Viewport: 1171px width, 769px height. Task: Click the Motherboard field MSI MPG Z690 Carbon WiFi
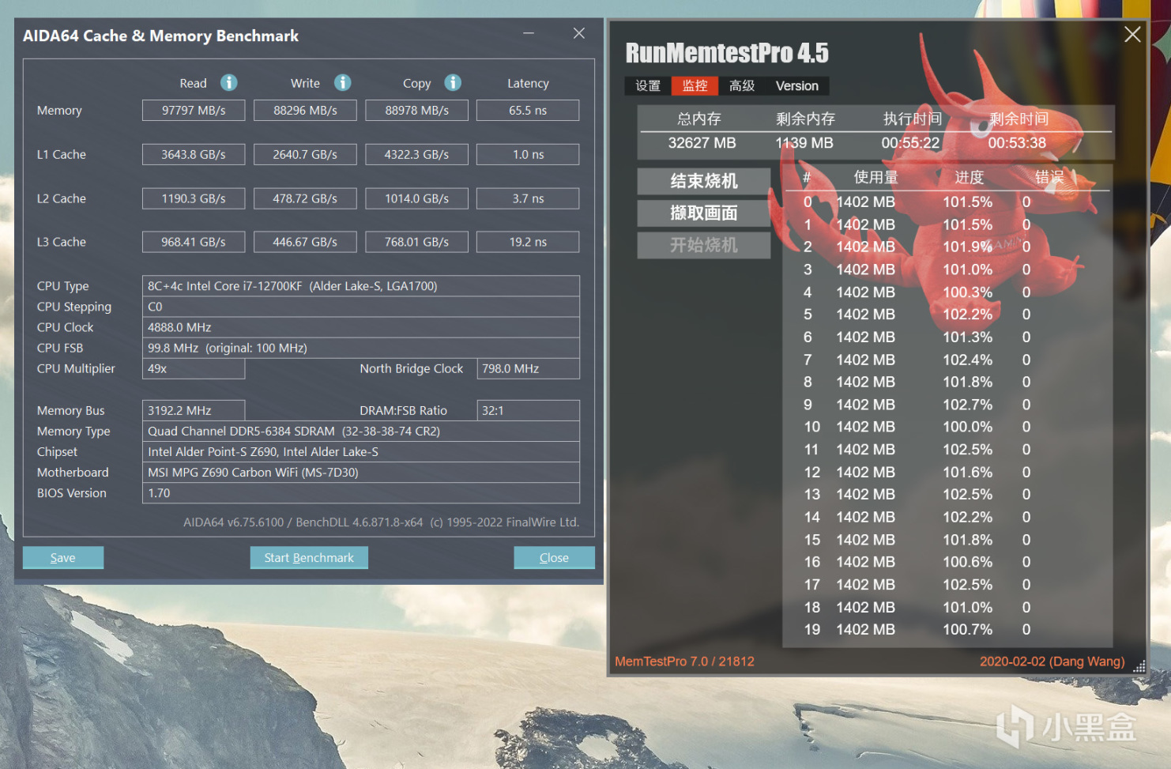coord(361,472)
